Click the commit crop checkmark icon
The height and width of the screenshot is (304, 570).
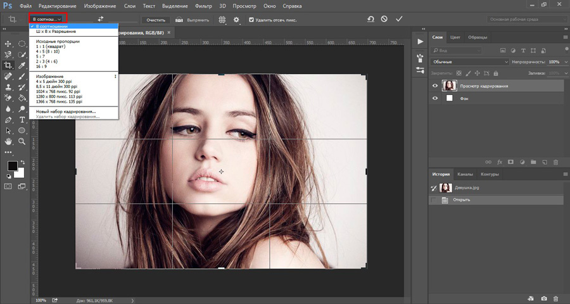coord(399,20)
